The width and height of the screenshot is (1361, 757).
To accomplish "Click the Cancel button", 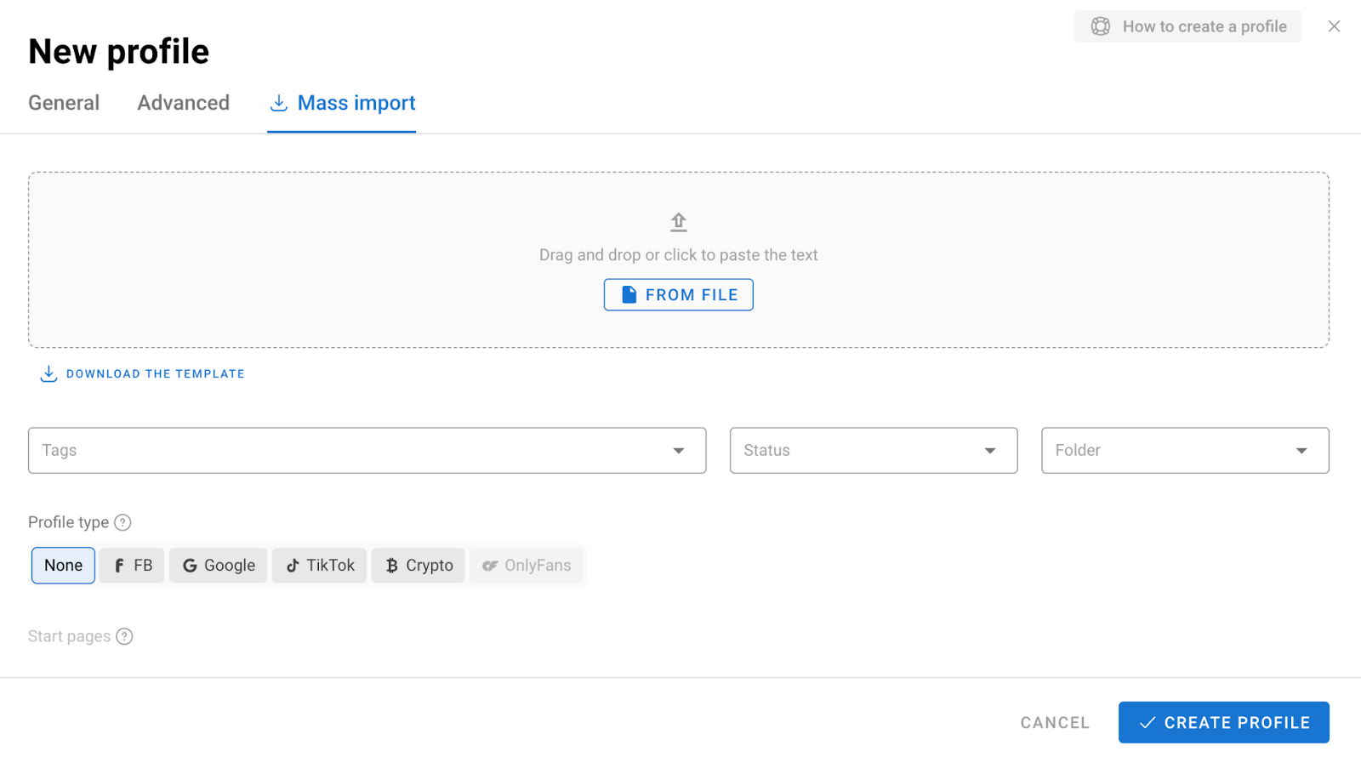I will pyautogui.click(x=1055, y=723).
